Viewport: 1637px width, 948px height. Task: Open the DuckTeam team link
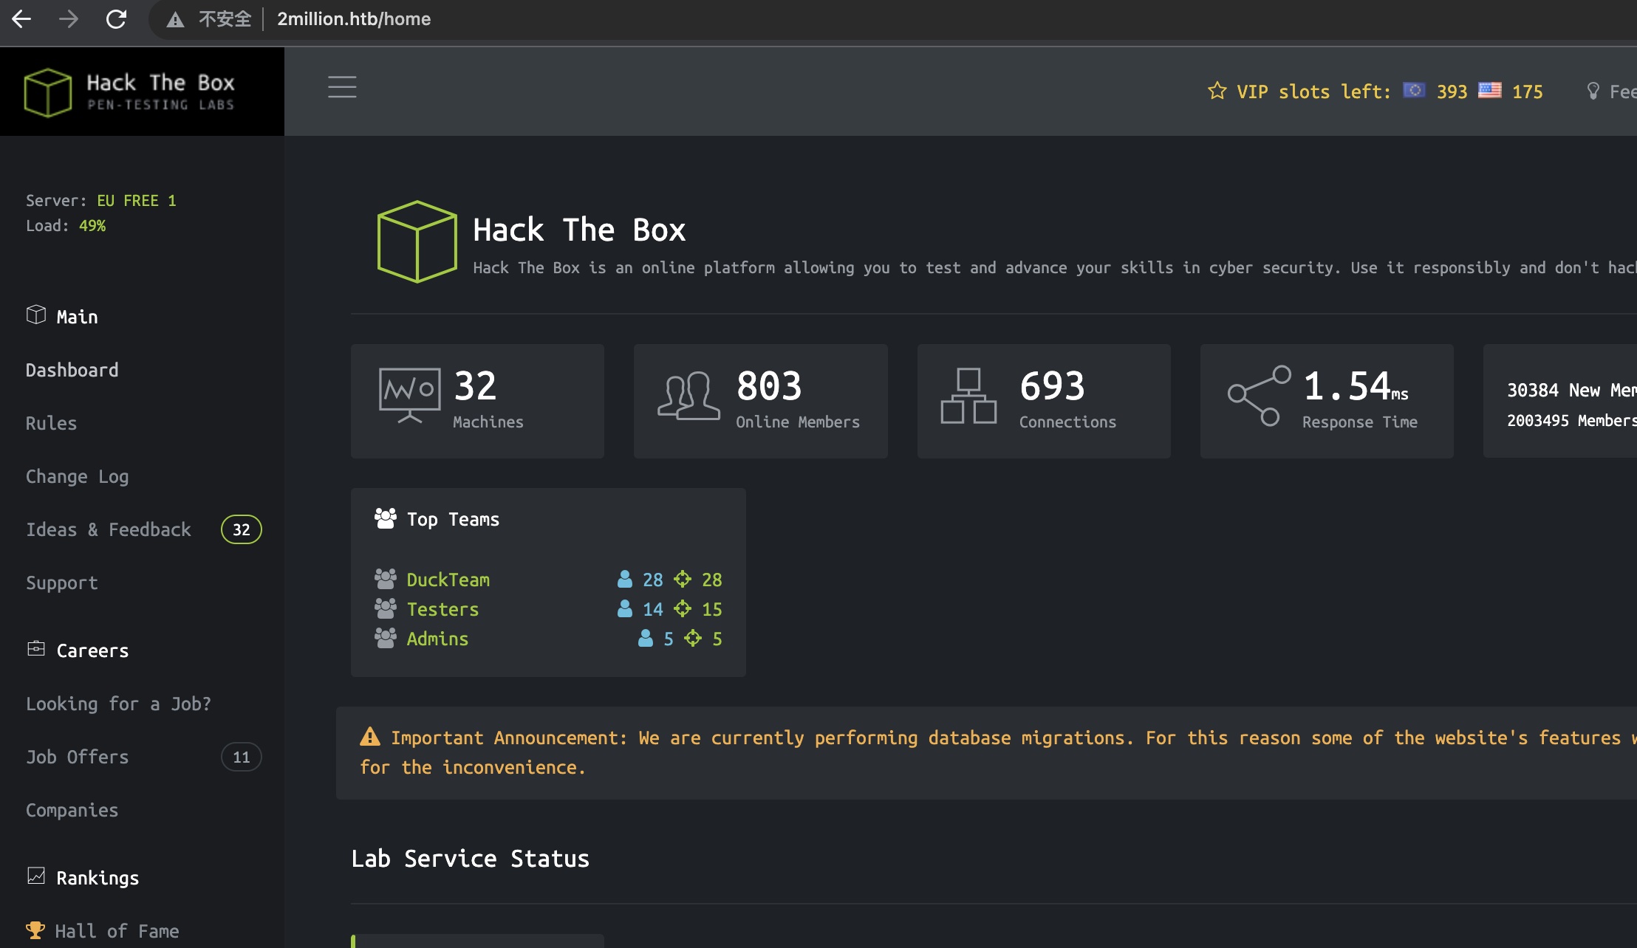tap(448, 580)
